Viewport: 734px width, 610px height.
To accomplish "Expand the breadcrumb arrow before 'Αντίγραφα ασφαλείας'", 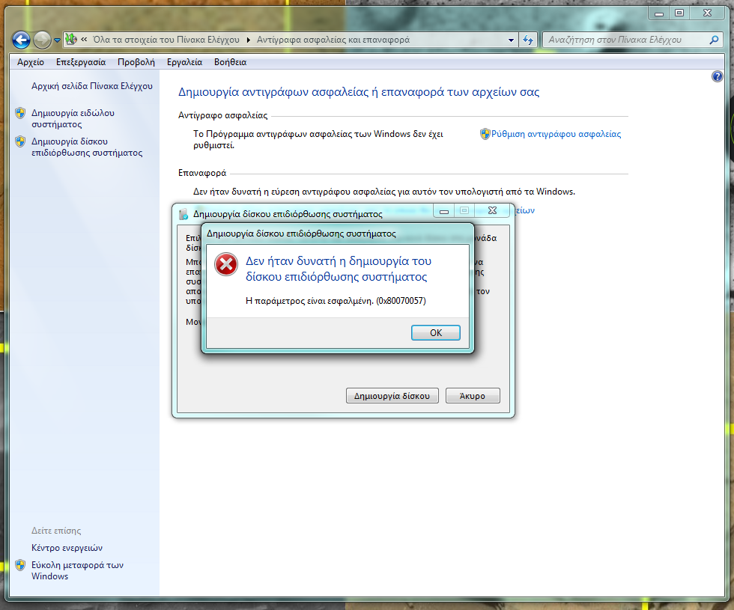I will [248, 40].
